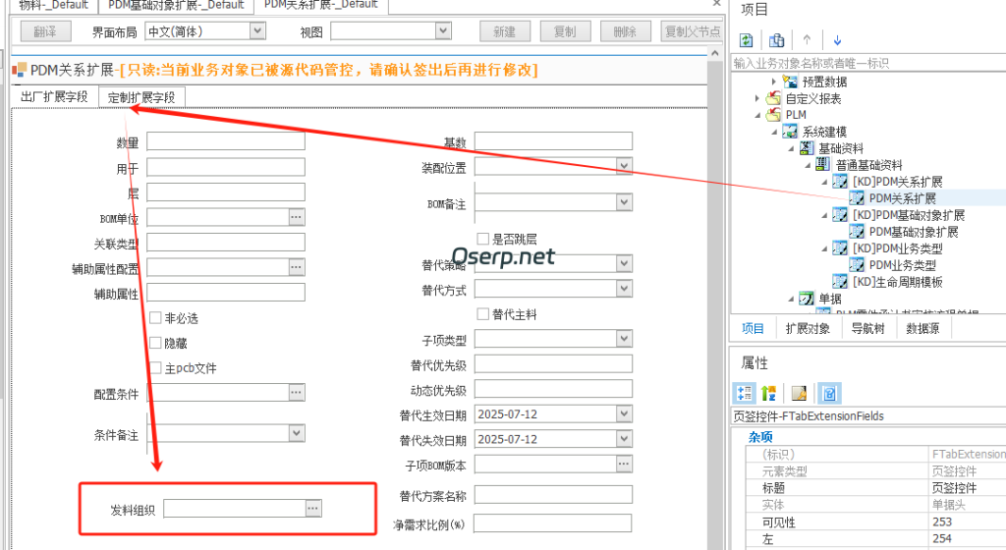Switch to 扩展对象 panel tab
The image size is (1006, 550).
point(808,328)
